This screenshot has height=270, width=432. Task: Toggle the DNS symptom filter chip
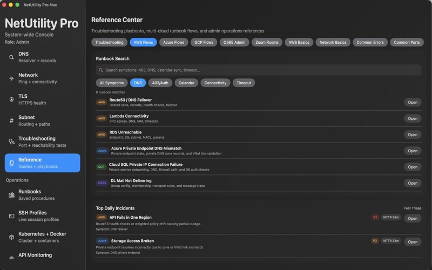[x=138, y=83]
